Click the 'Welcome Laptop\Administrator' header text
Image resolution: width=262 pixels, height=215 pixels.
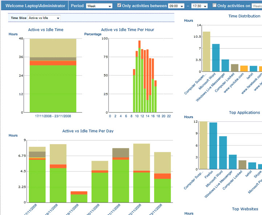click(x=35, y=6)
